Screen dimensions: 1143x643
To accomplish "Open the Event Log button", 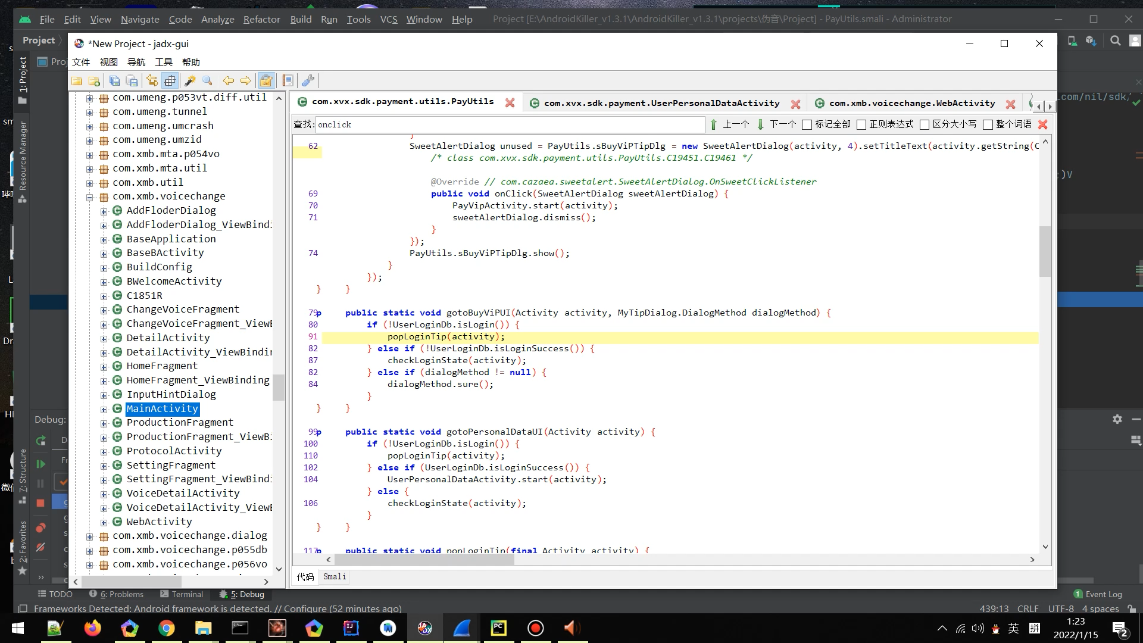I will [x=1098, y=594].
